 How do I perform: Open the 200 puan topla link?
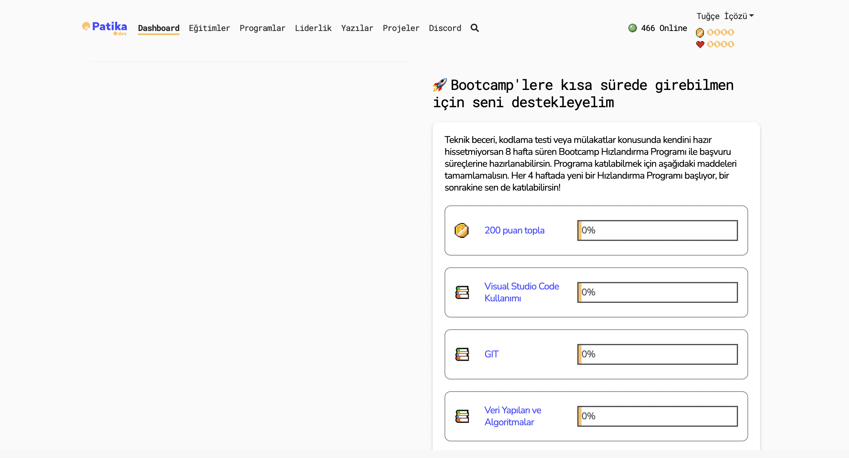(514, 230)
